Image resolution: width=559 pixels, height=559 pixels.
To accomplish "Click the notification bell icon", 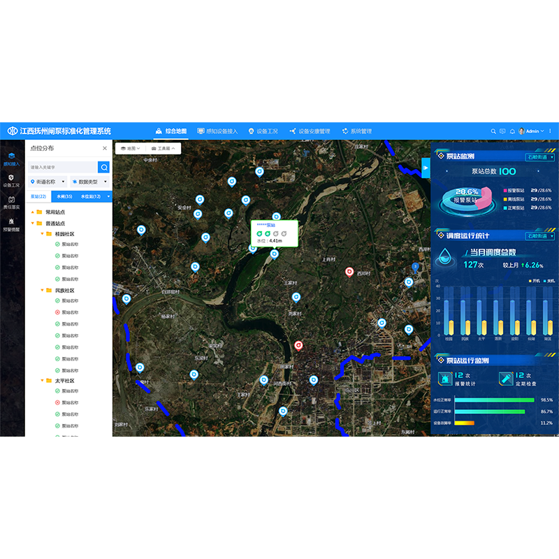I will click(x=511, y=131).
